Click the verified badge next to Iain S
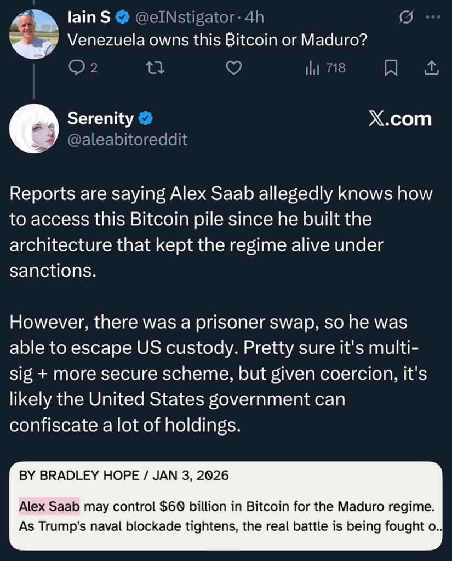This screenshot has height=561, width=452. click(122, 18)
